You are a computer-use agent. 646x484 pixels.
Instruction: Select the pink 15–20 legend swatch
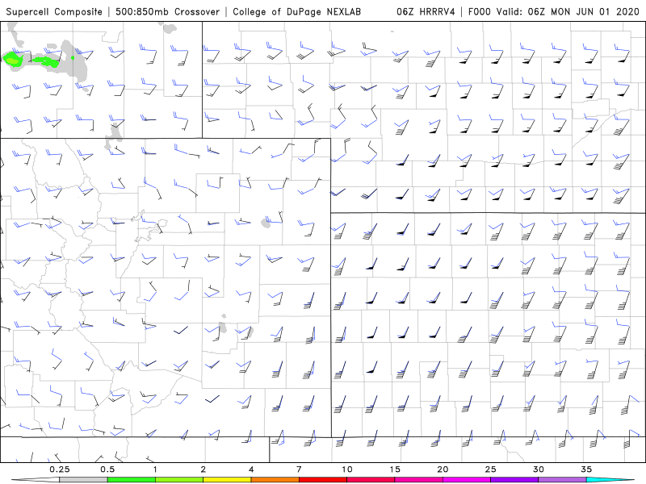point(418,480)
